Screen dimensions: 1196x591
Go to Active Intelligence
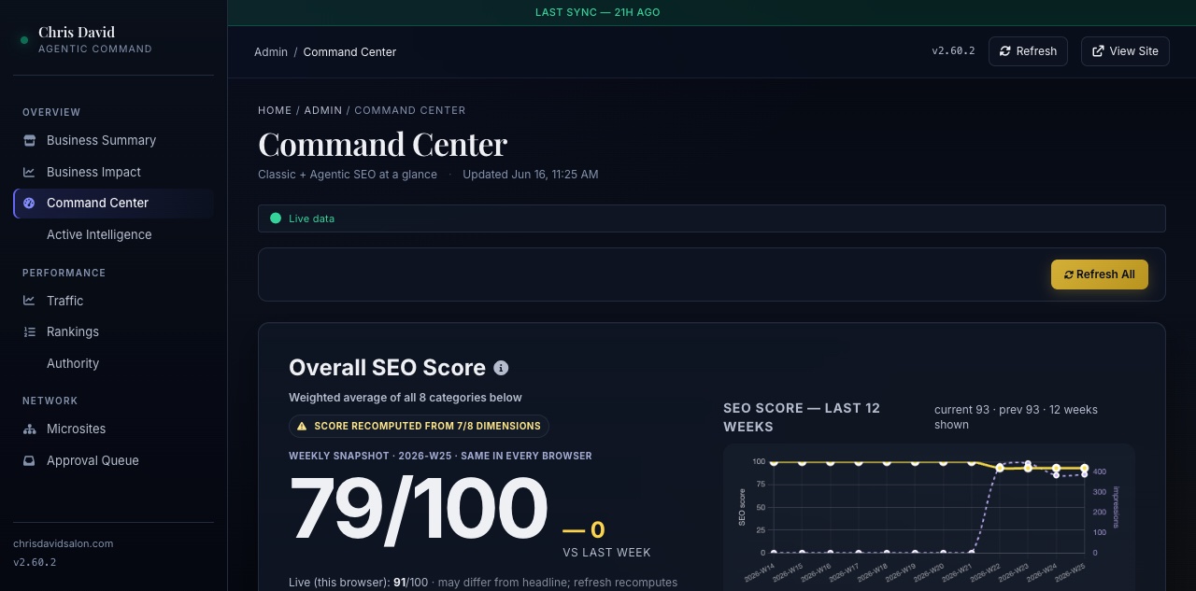tap(113, 234)
